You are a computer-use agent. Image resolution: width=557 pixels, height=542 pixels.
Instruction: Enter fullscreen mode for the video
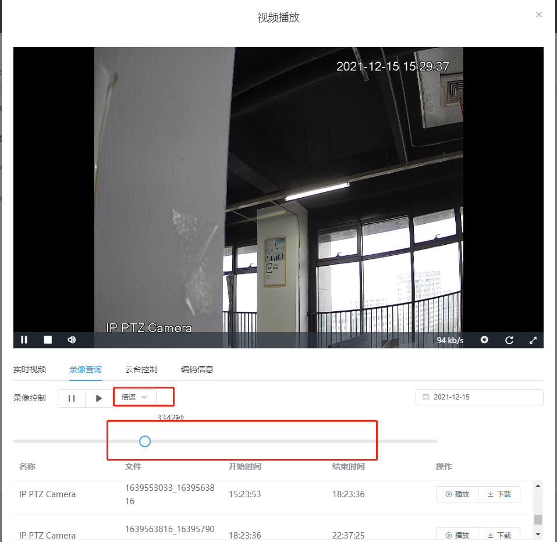coord(533,340)
